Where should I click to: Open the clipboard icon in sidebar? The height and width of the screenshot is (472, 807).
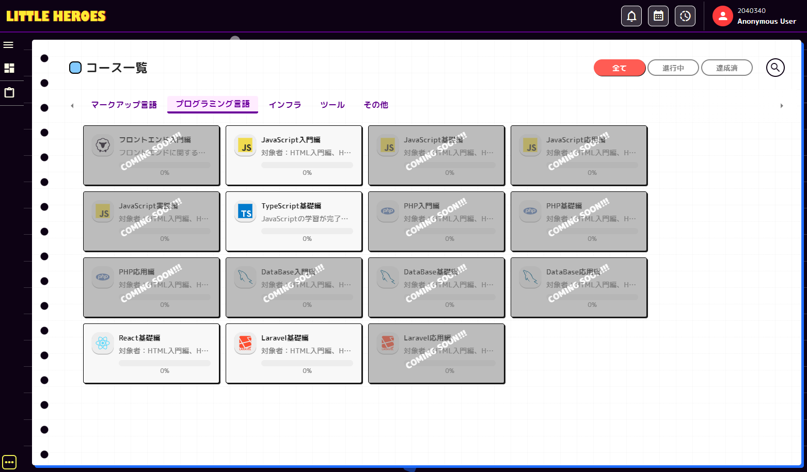[x=9, y=93]
